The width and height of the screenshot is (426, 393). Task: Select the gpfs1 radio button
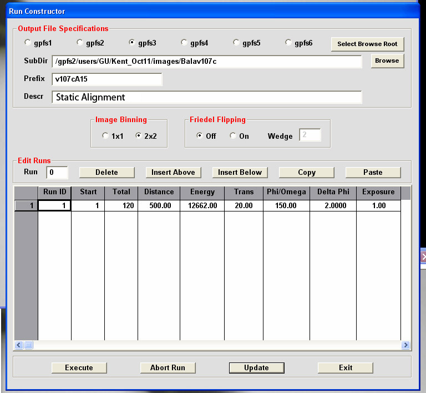(x=28, y=43)
